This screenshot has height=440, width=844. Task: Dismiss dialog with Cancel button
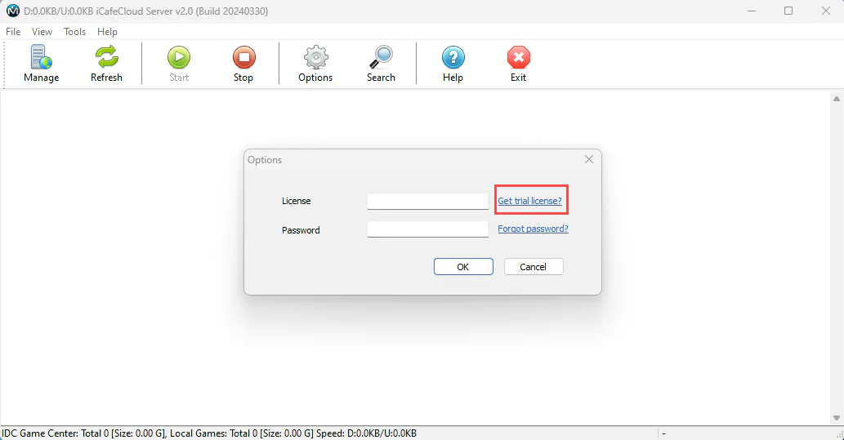coord(534,267)
